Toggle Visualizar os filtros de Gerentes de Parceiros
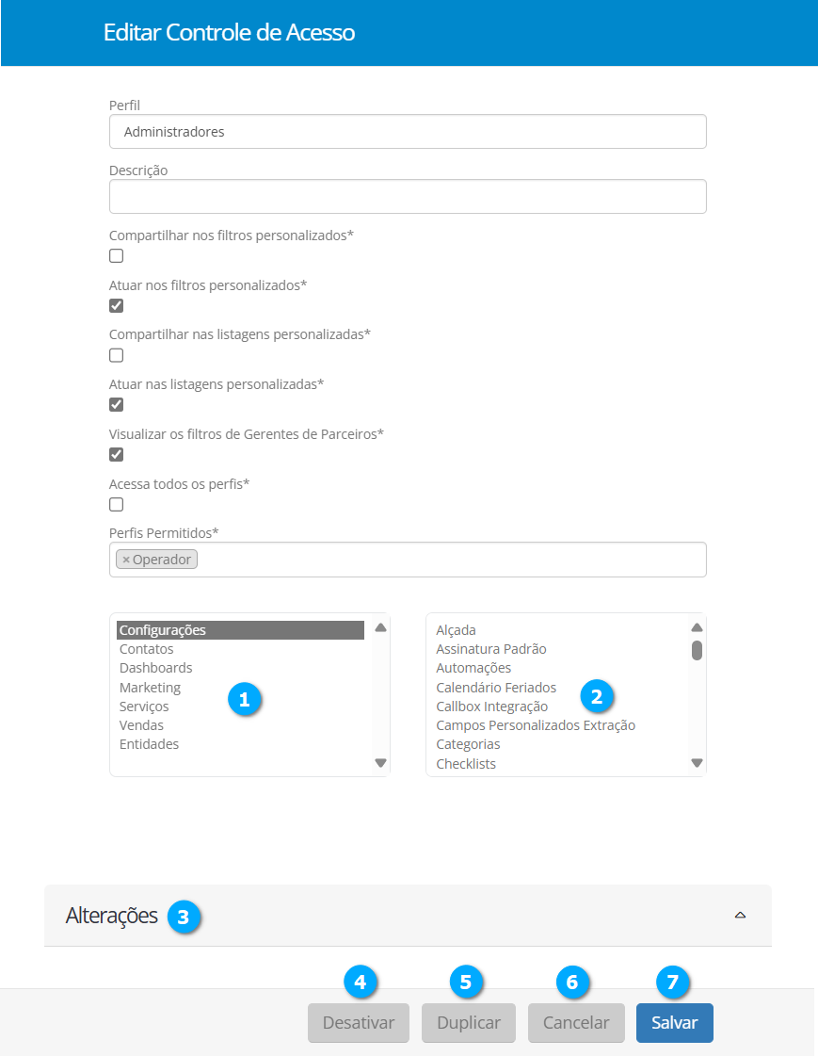The width and height of the screenshot is (818, 1056). click(117, 455)
